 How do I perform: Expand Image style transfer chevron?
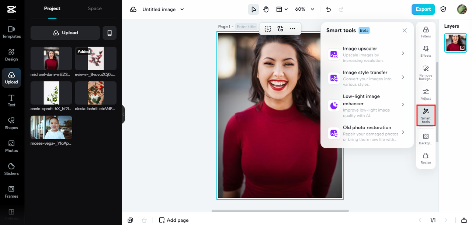pyautogui.click(x=403, y=77)
